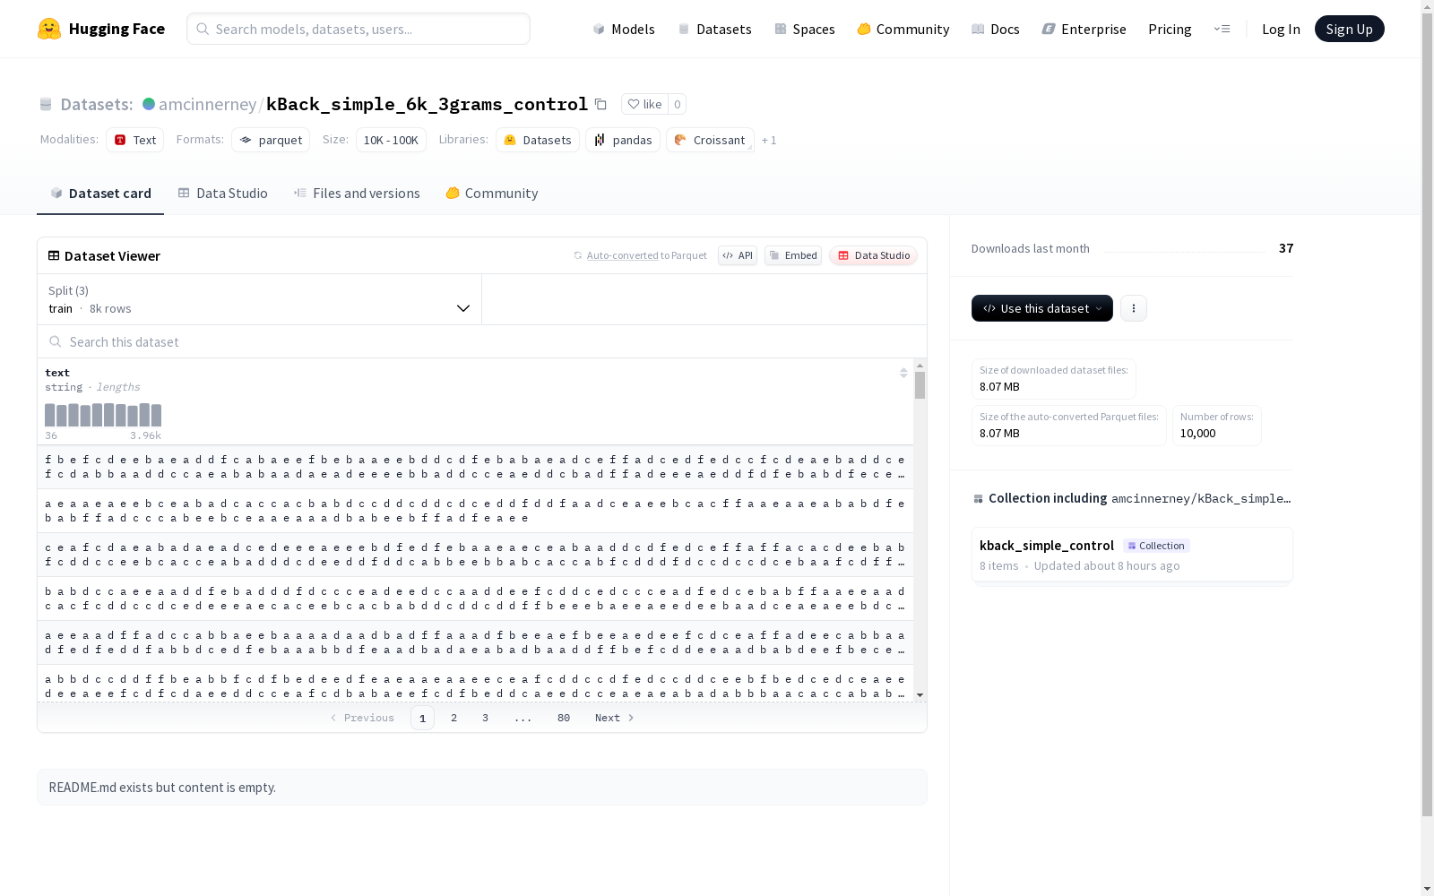The image size is (1434, 896).
Task: Go to page 2 of dataset rows
Action: tap(454, 718)
